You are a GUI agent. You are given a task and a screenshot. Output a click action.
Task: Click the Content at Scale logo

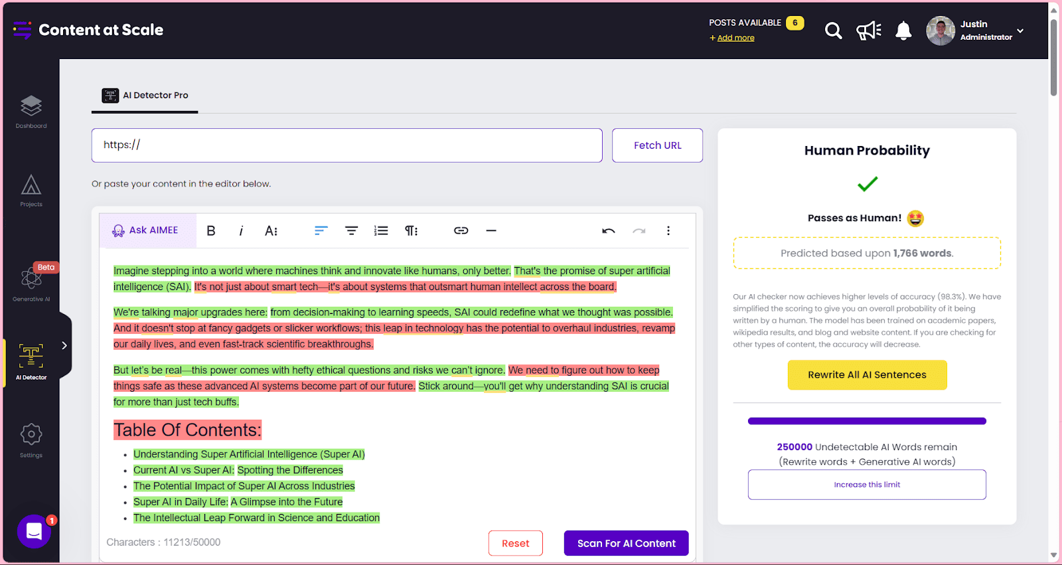point(88,30)
